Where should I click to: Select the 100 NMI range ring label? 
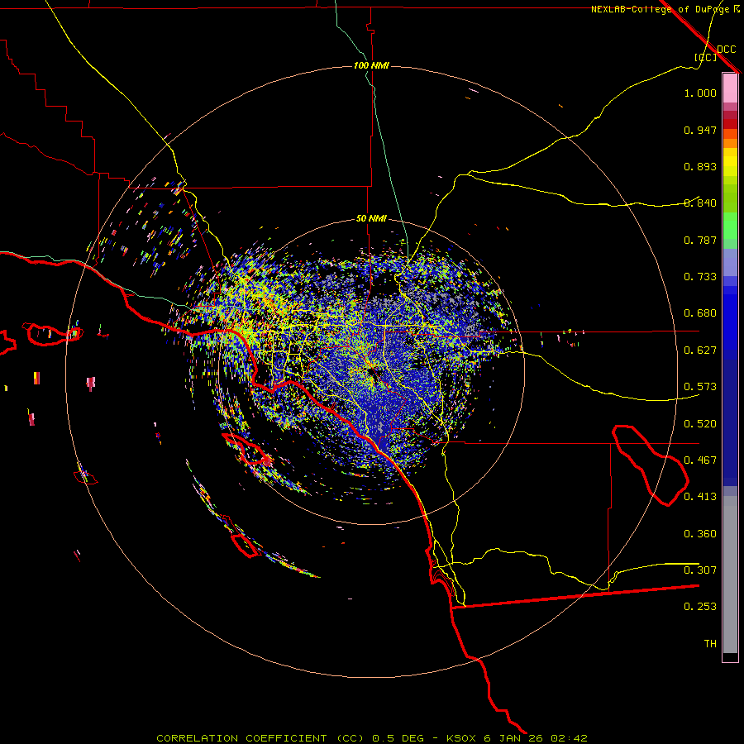(x=371, y=65)
